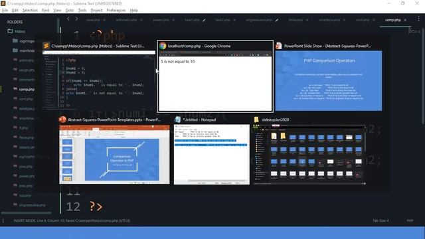
Task: Open singledouble.php in the sidebar
Action: point(32,205)
